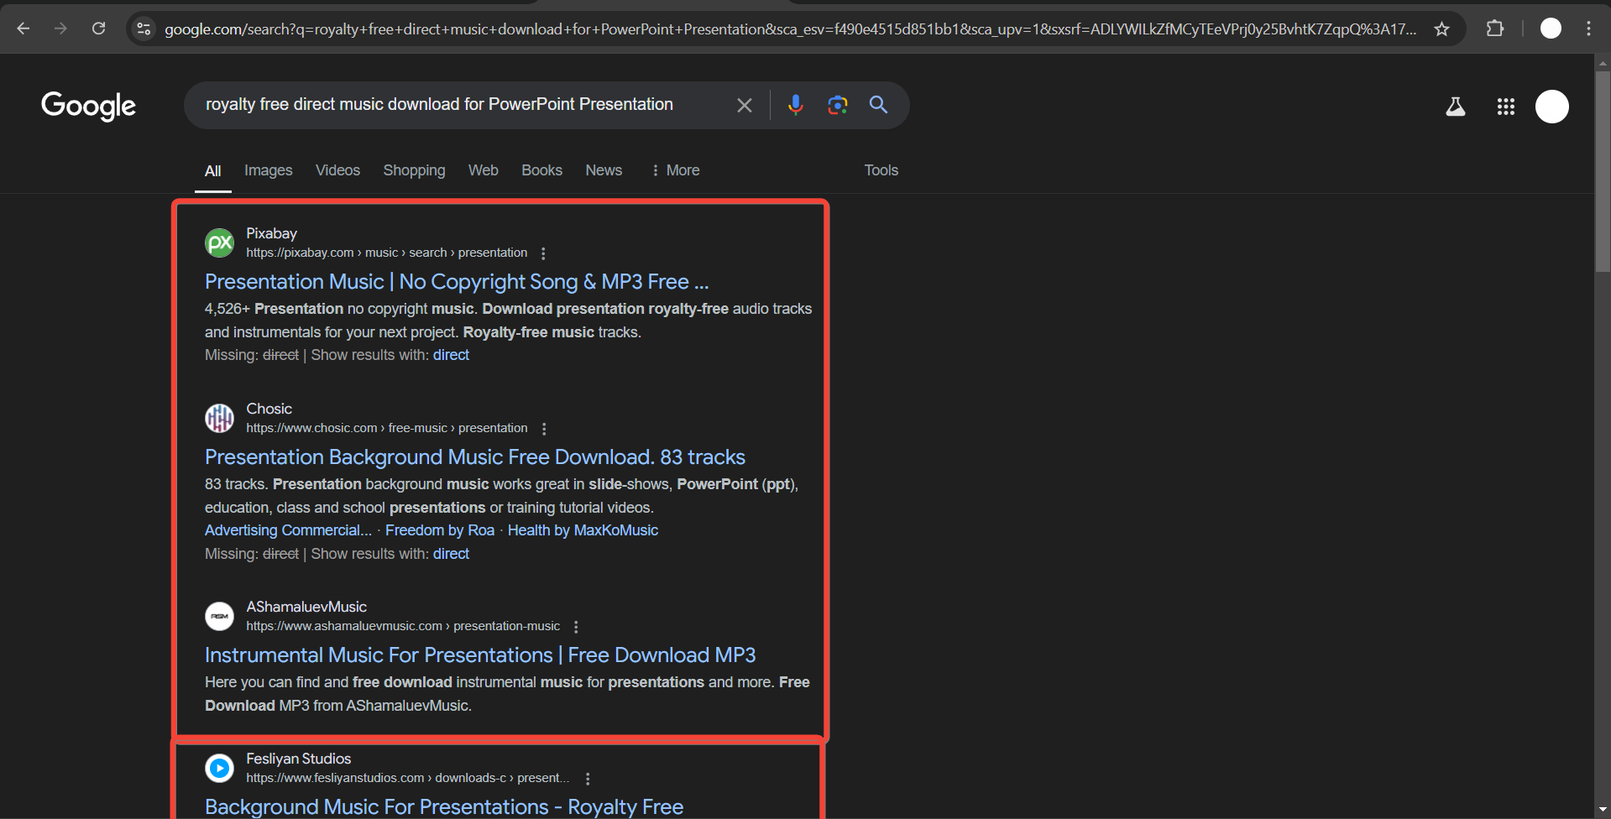This screenshot has height=819, width=1611.
Task: Open the Chrome three-dot menu
Action: [1588, 29]
